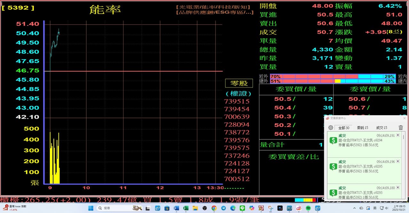
Task: Switch to 成交 15 tab
Action: point(381,128)
